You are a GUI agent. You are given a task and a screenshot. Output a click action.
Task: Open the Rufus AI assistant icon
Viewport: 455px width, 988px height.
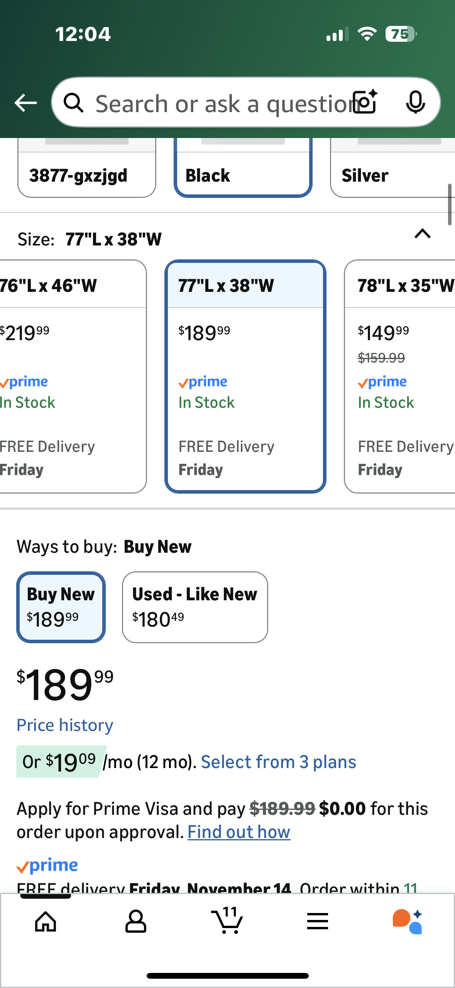click(x=408, y=922)
